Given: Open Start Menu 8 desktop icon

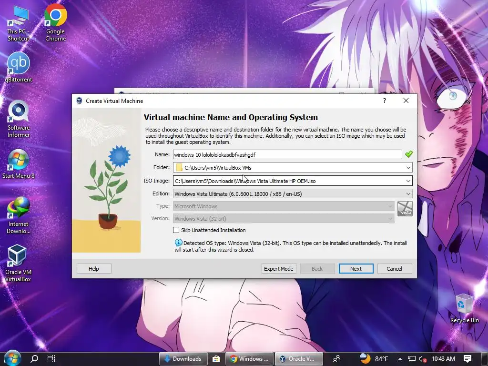Looking at the screenshot, I should click(x=19, y=164).
